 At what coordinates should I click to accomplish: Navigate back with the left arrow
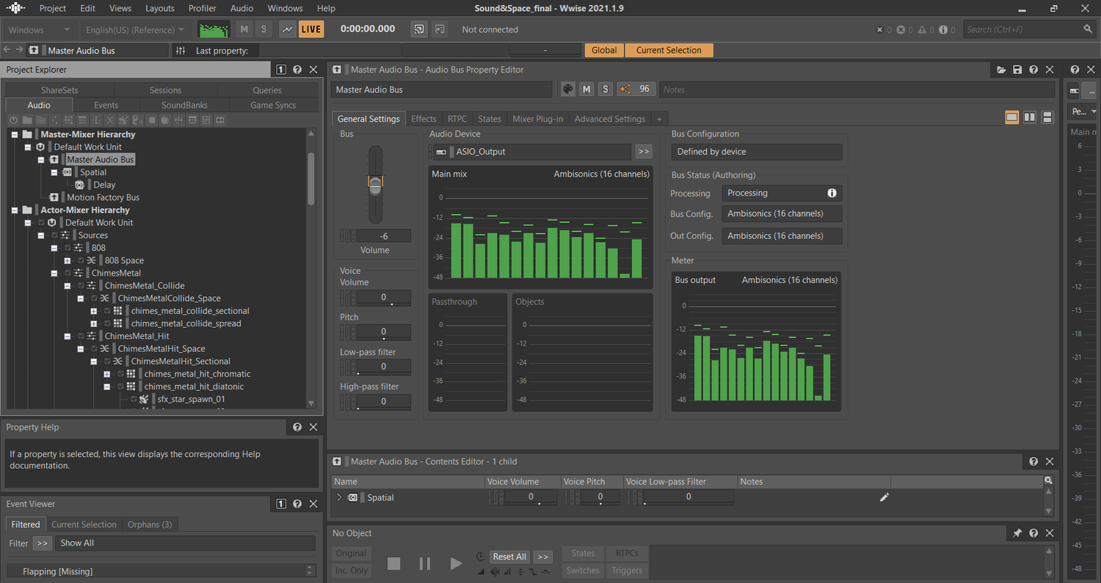pos(7,50)
